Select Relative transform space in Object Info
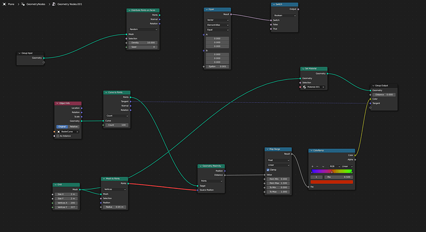This screenshot has width=426, height=232. pyautogui.click(x=73, y=127)
